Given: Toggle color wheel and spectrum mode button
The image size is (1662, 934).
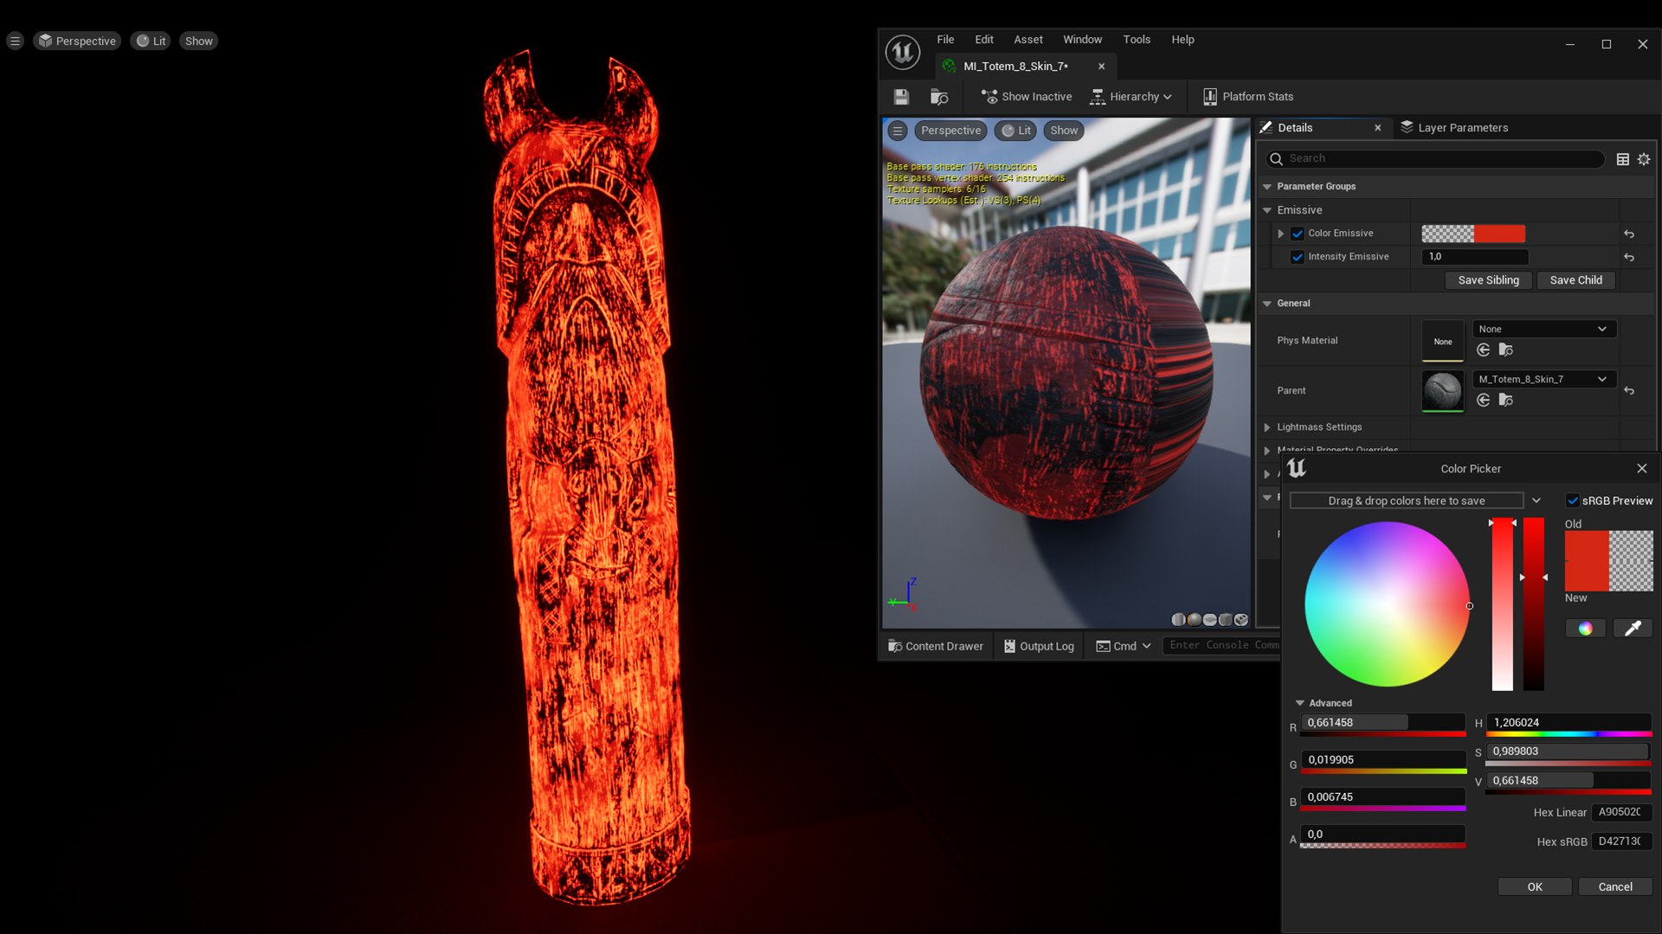Looking at the screenshot, I should click(1585, 629).
